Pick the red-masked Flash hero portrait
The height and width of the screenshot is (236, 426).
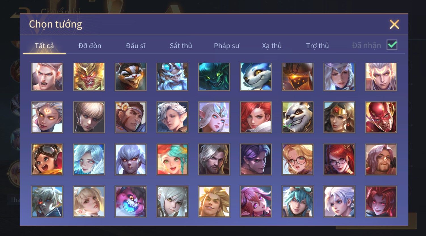[381, 118]
